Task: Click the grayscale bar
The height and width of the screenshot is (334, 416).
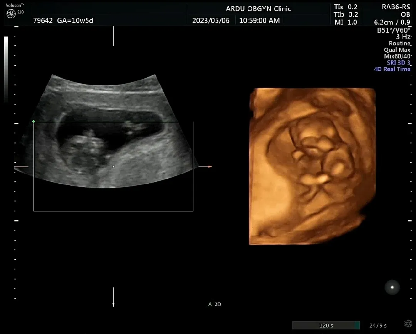Action: pyautogui.click(x=6, y=69)
